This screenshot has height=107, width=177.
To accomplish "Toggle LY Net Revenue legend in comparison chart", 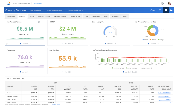I will [131, 68].
